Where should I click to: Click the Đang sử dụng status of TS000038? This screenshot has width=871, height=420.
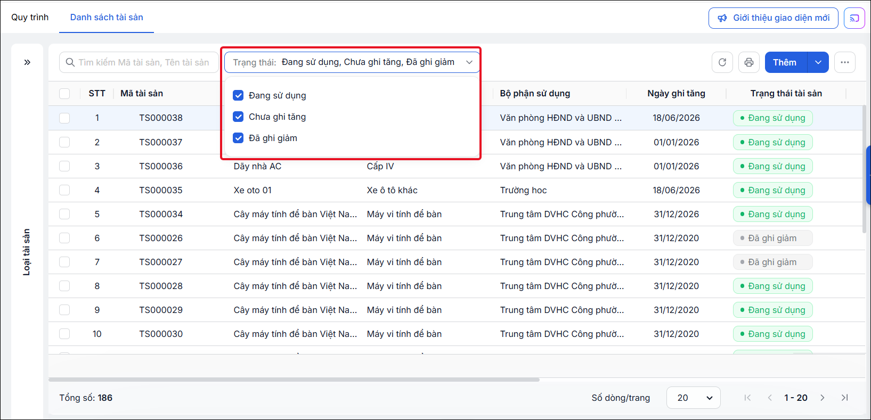click(772, 118)
